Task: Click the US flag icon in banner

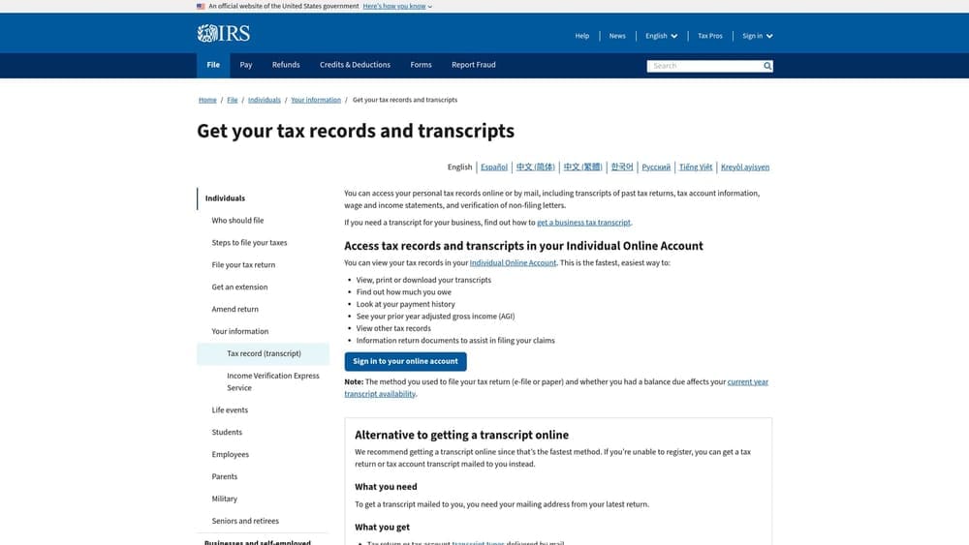Action: (201, 6)
